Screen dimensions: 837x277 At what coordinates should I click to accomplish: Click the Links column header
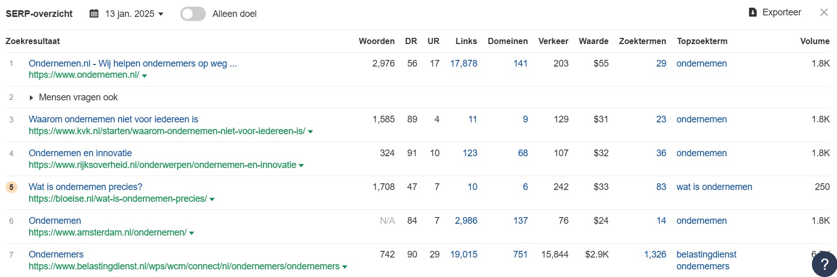pyautogui.click(x=466, y=41)
